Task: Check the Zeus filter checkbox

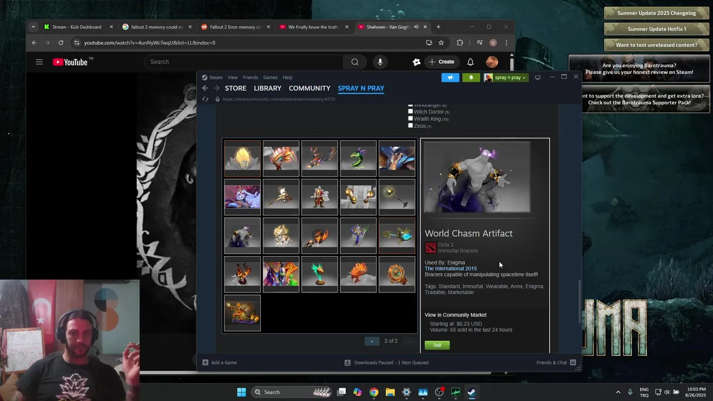Action: pyautogui.click(x=411, y=125)
